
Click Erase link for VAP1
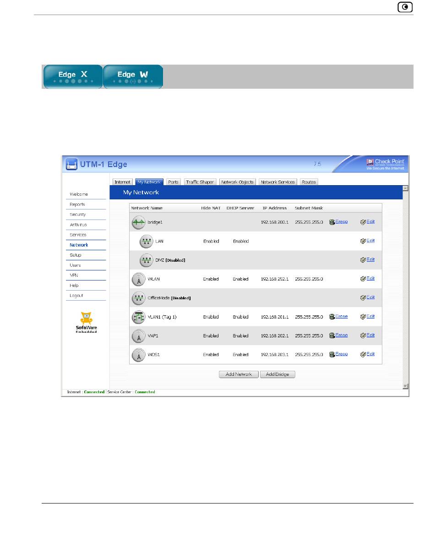tap(342, 335)
